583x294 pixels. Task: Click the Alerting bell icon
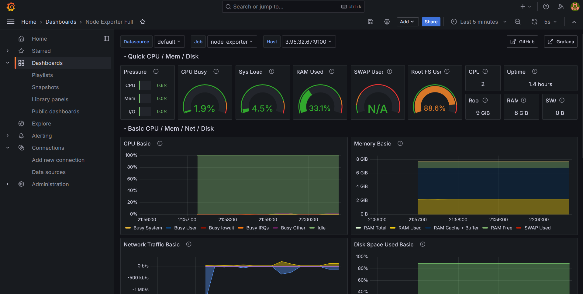pyautogui.click(x=21, y=135)
